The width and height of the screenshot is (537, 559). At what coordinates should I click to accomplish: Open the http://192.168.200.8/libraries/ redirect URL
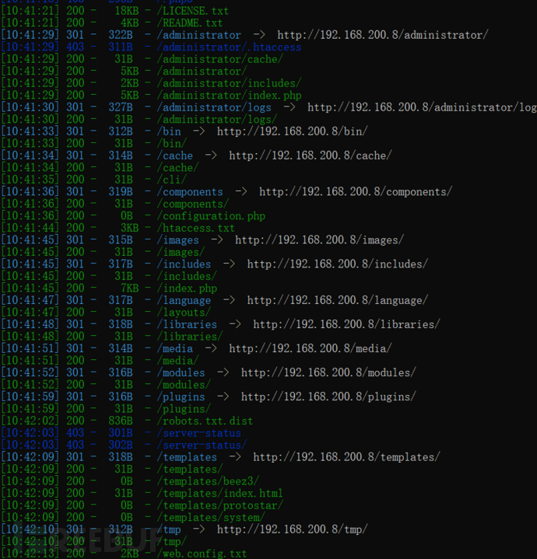click(346, 324)
